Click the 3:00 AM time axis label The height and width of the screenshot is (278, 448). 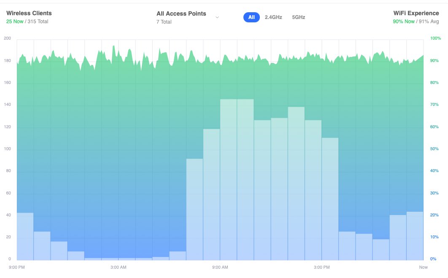(118, 267)
